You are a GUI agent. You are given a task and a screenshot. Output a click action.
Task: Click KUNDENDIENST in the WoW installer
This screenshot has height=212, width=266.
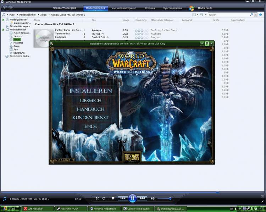coord(90,118)
